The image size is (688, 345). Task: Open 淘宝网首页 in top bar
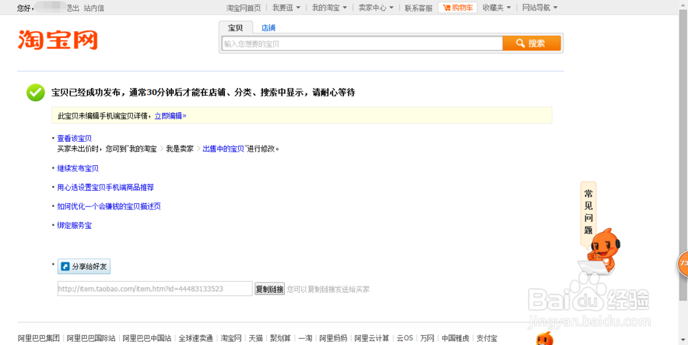point(244,8)
